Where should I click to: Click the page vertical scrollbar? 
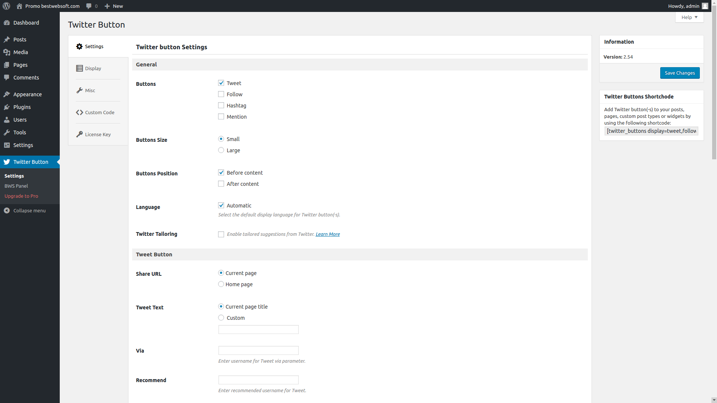coord(714,86)
